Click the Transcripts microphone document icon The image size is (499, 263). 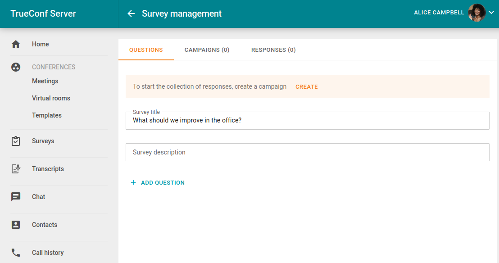click(16, 169)
